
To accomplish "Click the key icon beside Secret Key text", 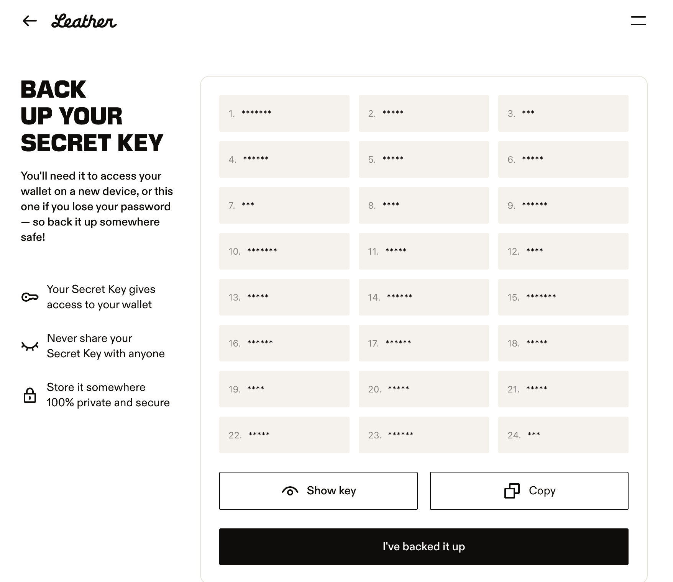I will coord(30,297).
